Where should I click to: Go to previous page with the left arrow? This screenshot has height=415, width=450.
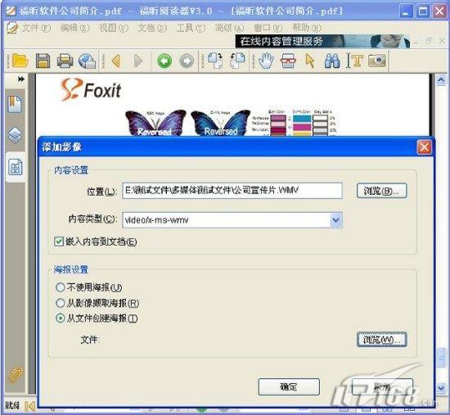(116, 61)
